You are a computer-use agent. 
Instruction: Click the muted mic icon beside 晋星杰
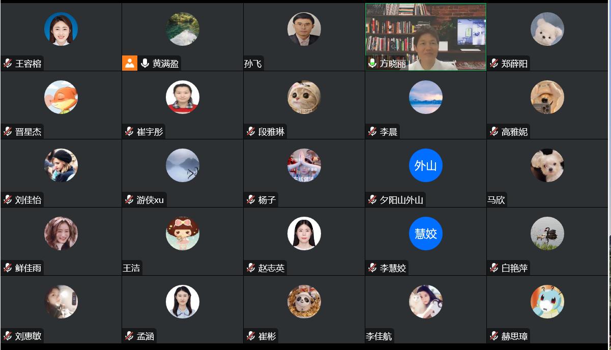click(8, 132)
